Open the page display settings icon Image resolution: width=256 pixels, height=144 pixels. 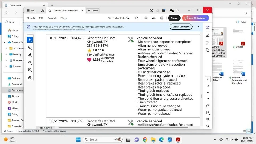pyautogui.click(x=208, y=113)
